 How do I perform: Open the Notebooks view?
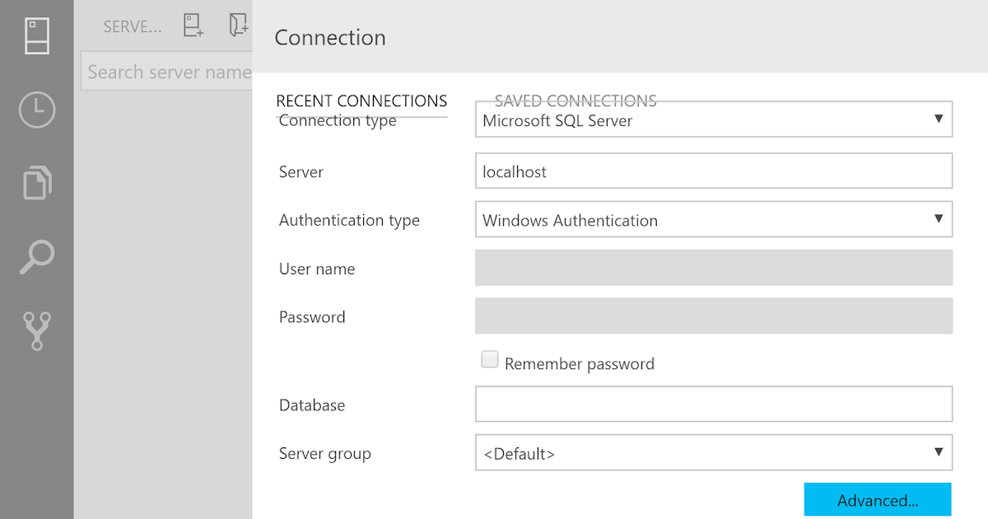[36, 183]
